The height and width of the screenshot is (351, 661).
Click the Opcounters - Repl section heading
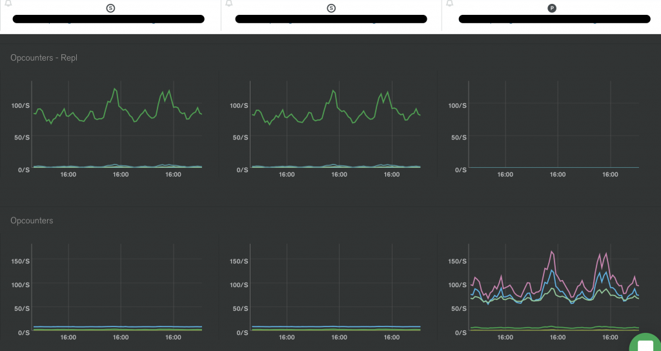44,57
